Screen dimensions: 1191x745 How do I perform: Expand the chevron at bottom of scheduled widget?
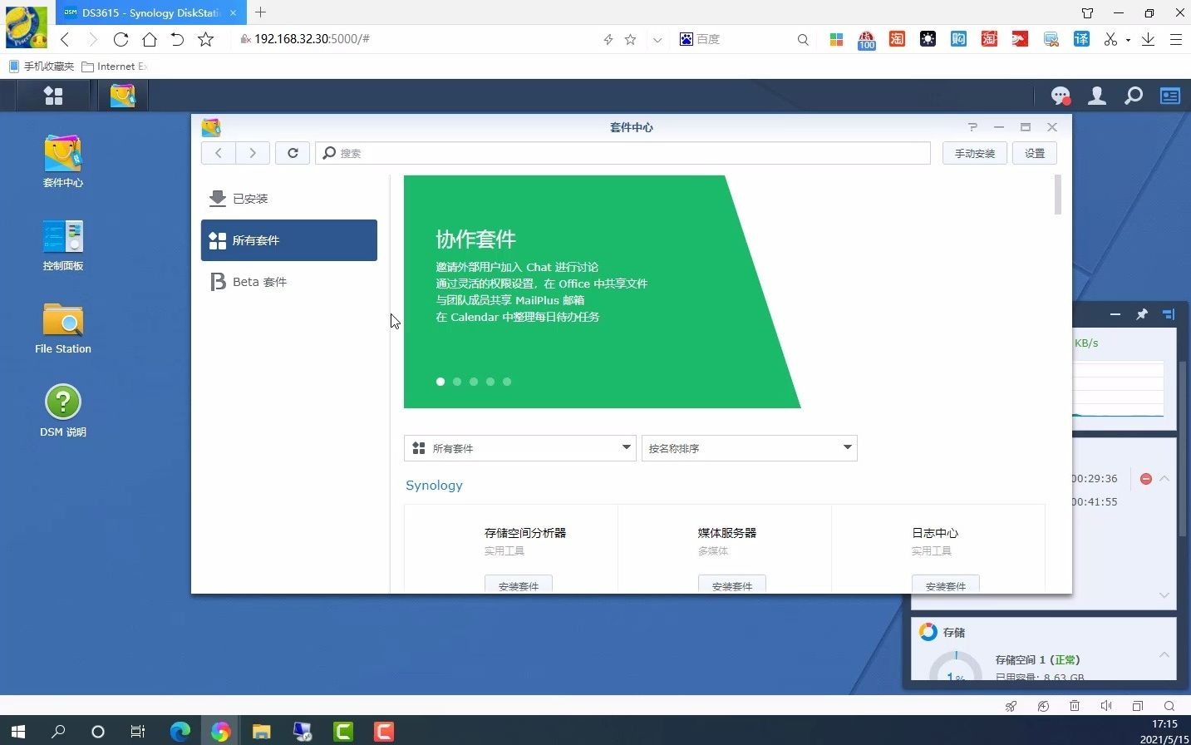coord(1164,595)
